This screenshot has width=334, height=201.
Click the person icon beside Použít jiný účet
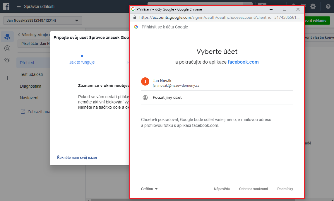[x=145, y=98]
